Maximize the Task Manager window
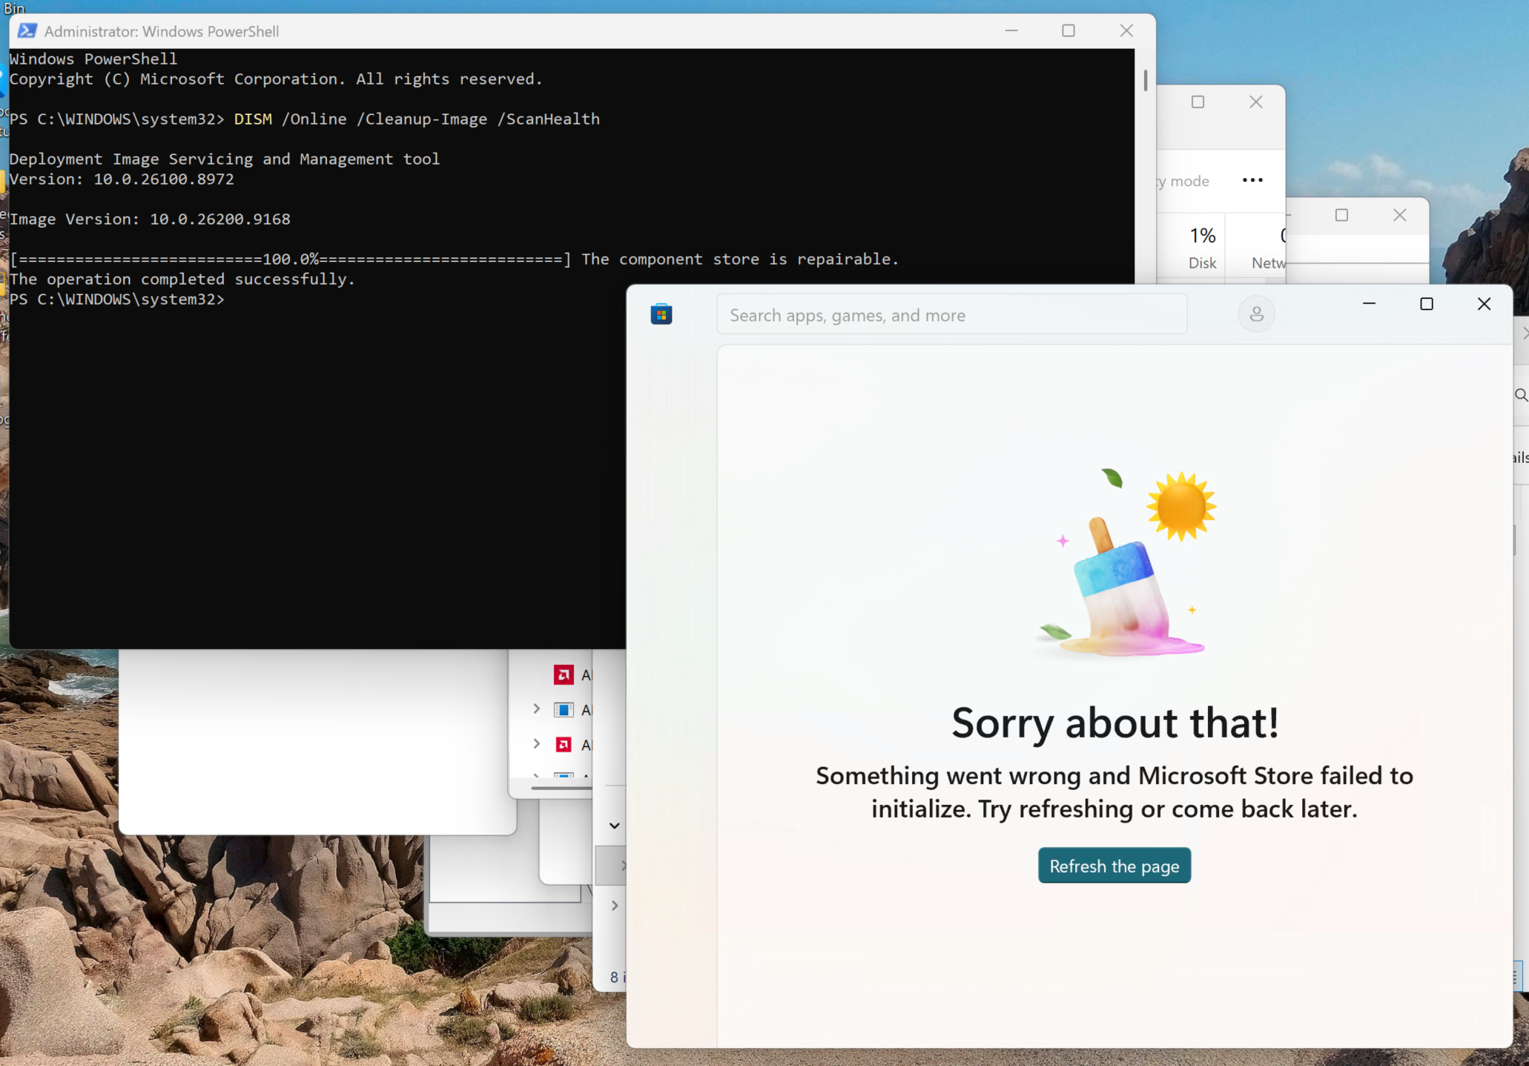Screen dimensions: 1529x1066 tap(1198, 102)
